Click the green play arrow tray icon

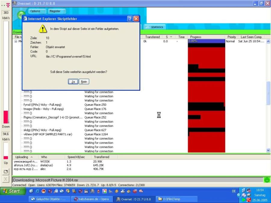point(244,200)
